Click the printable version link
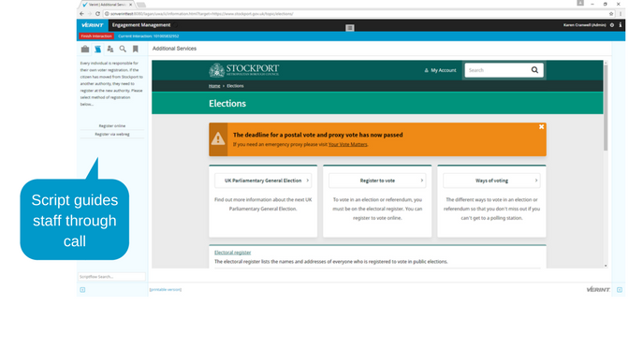629x348 pixels. tap(166, 289)
